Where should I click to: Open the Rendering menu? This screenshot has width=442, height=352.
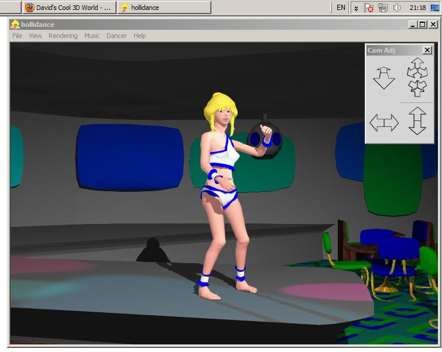pos(63,36)
